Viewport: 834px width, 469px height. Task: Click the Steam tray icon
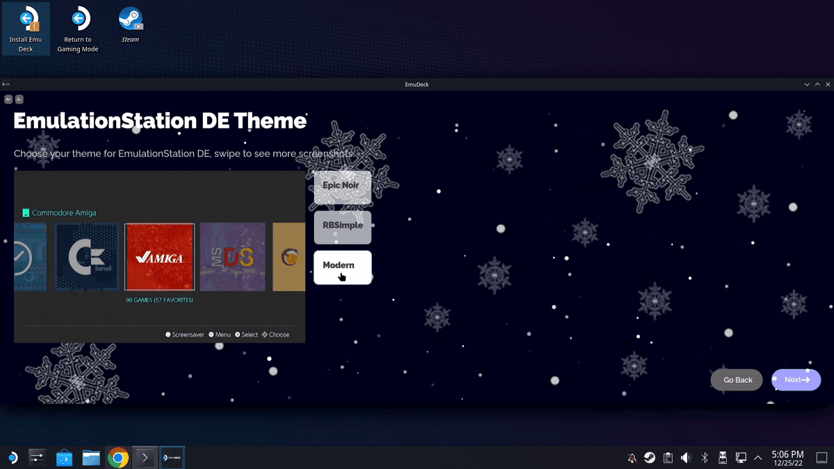pos(649,458)
